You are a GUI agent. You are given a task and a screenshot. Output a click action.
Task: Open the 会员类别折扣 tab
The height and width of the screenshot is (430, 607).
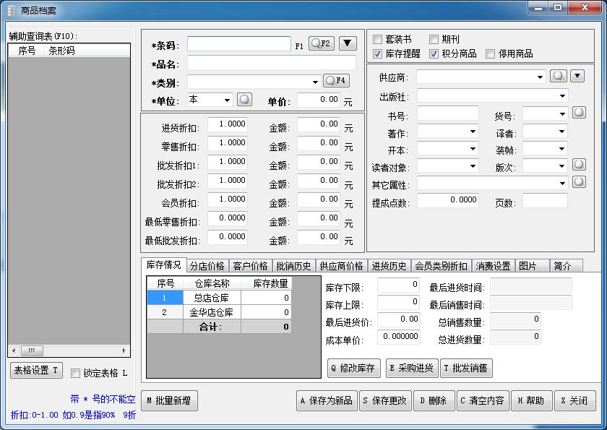pyautogui.click(x=442, y=266)
